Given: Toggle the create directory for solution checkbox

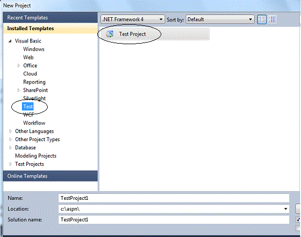Looking at the screenshot, I should (298, 220).
